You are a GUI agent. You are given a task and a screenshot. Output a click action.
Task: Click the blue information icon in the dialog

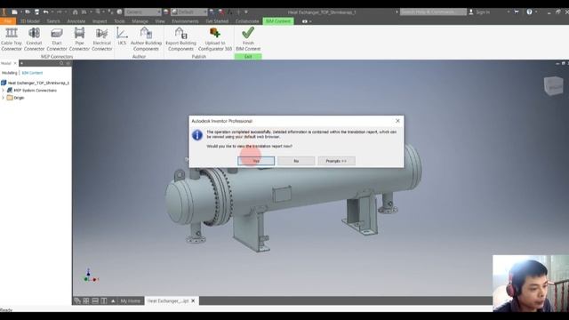pyautogui.click(x=197, y=135)
